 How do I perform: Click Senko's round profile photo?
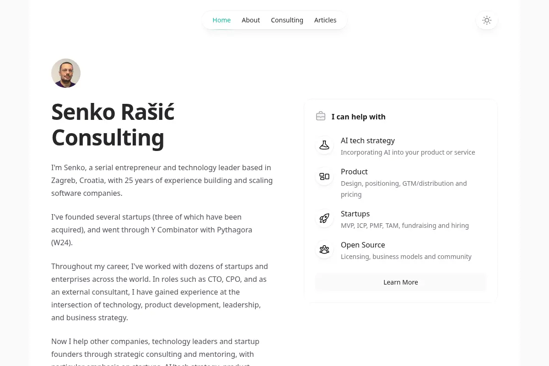(x=66, y=73)
